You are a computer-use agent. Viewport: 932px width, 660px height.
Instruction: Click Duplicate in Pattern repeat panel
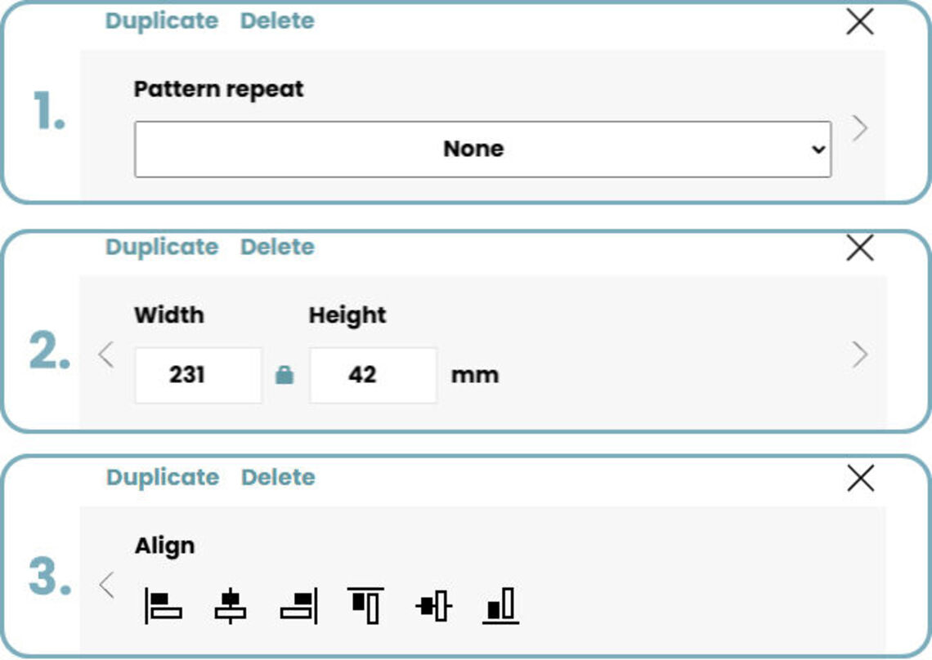(x=162, y=20)
